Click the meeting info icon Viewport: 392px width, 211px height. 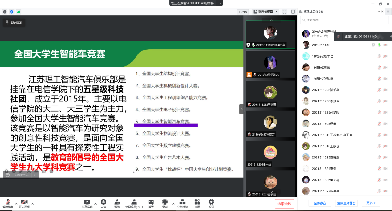click(x=5, y=12)
